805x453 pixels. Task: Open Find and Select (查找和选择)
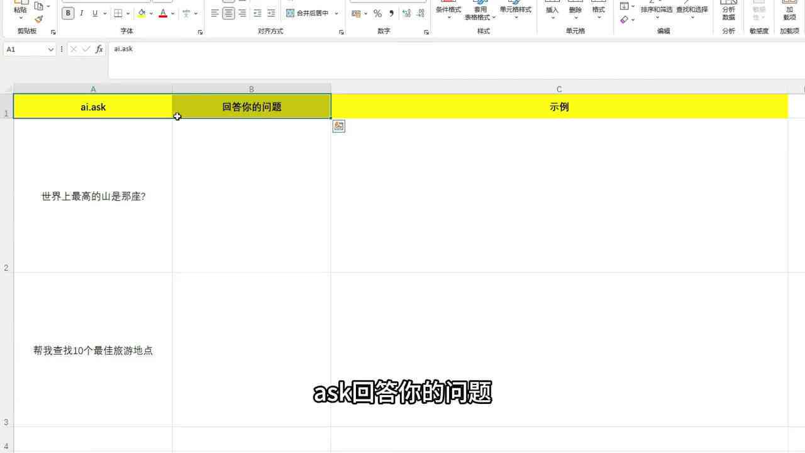click(x=692, y=10)
